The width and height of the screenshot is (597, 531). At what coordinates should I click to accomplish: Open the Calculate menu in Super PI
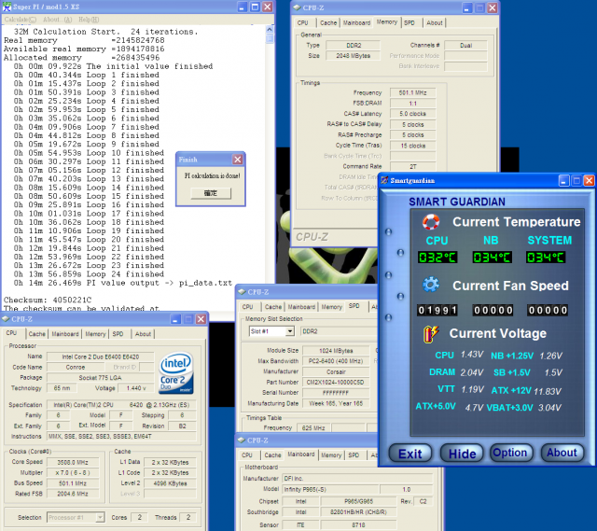[x=21, y=20]
